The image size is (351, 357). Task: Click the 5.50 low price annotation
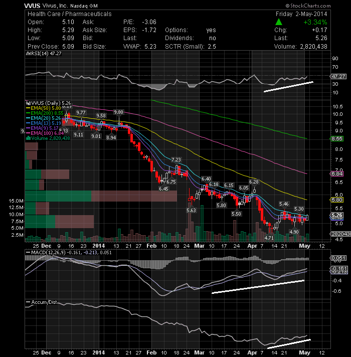pyautogui.click(x=236, y=214)
